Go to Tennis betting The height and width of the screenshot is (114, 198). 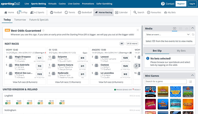point(70,12)
